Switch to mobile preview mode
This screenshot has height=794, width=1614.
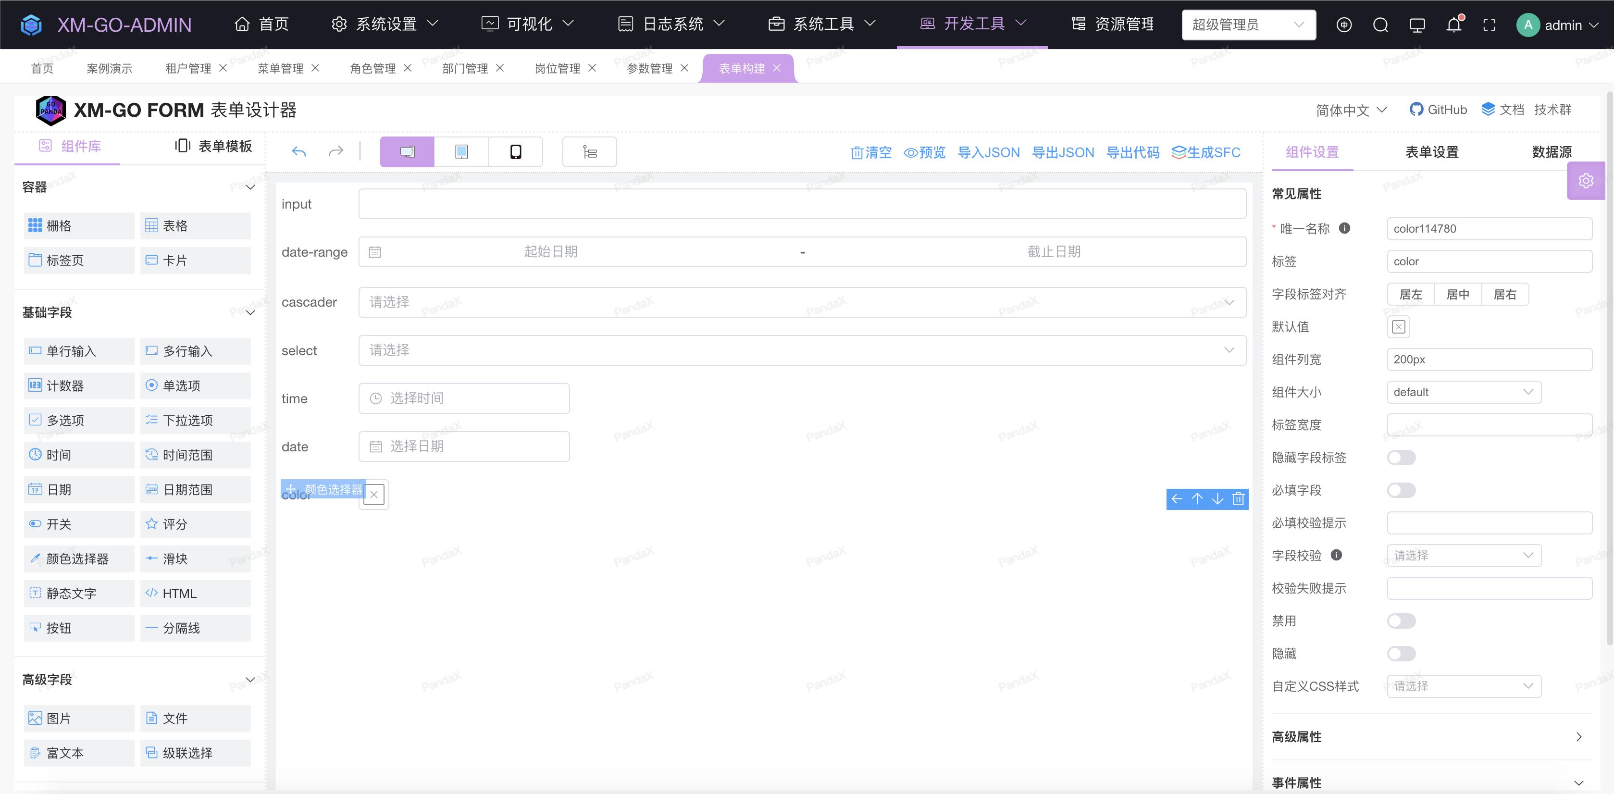[x=516, y=152]
